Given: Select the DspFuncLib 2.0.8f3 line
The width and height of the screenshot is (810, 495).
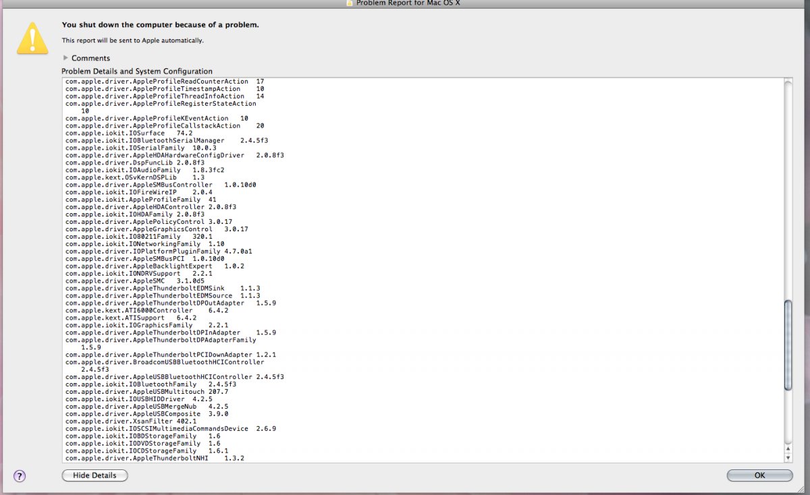Looking at the screenshot, I should coord(135,163).
